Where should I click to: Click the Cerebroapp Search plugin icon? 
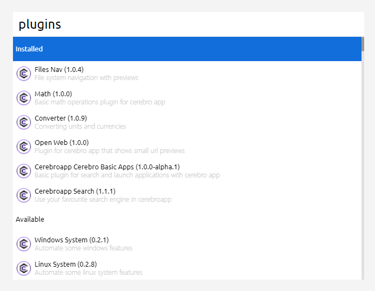tap(24, 195)
